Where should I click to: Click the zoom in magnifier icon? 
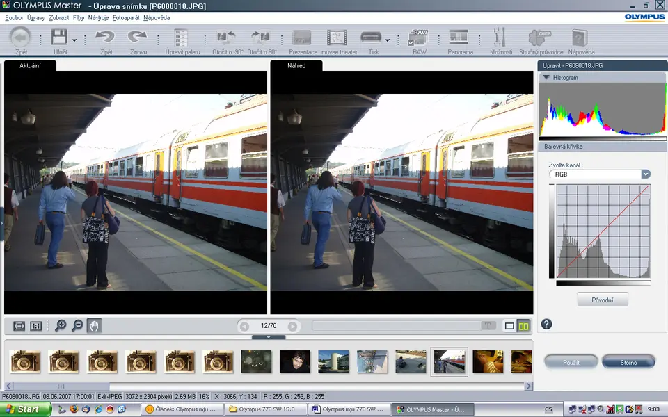pos(61,325)
